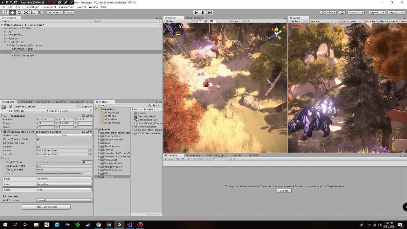This screenshot has height=229, width=407.
Task: Select the Hand tool in the toolbar
Action: (x=5, y=12)
